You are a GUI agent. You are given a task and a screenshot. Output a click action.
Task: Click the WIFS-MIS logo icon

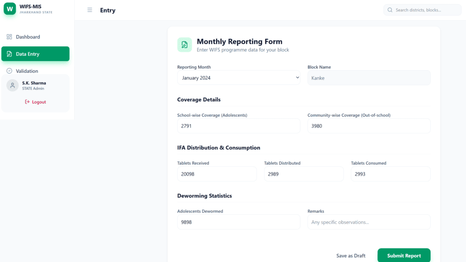click(x=10, y=9)
